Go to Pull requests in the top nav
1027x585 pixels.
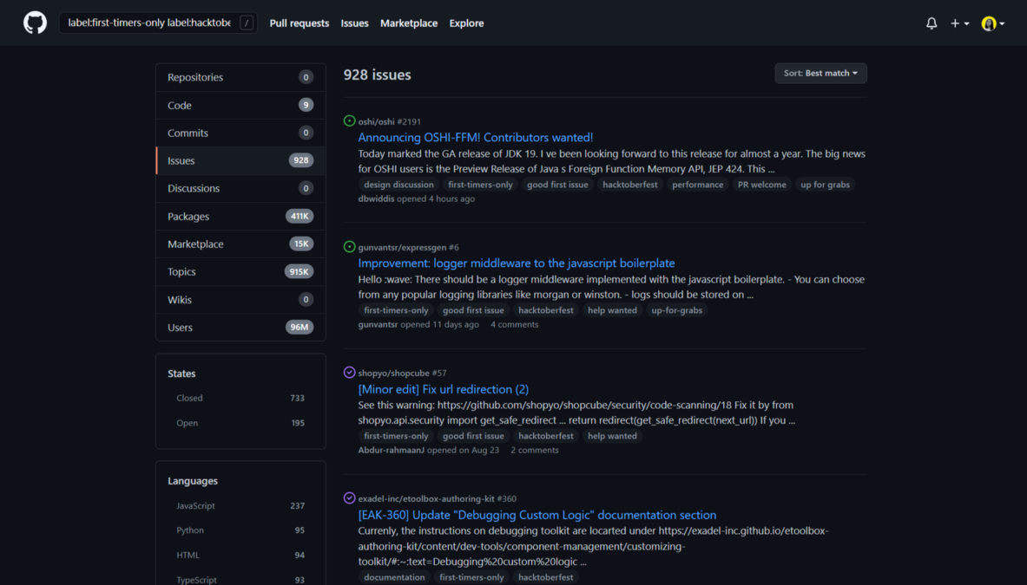300,23
